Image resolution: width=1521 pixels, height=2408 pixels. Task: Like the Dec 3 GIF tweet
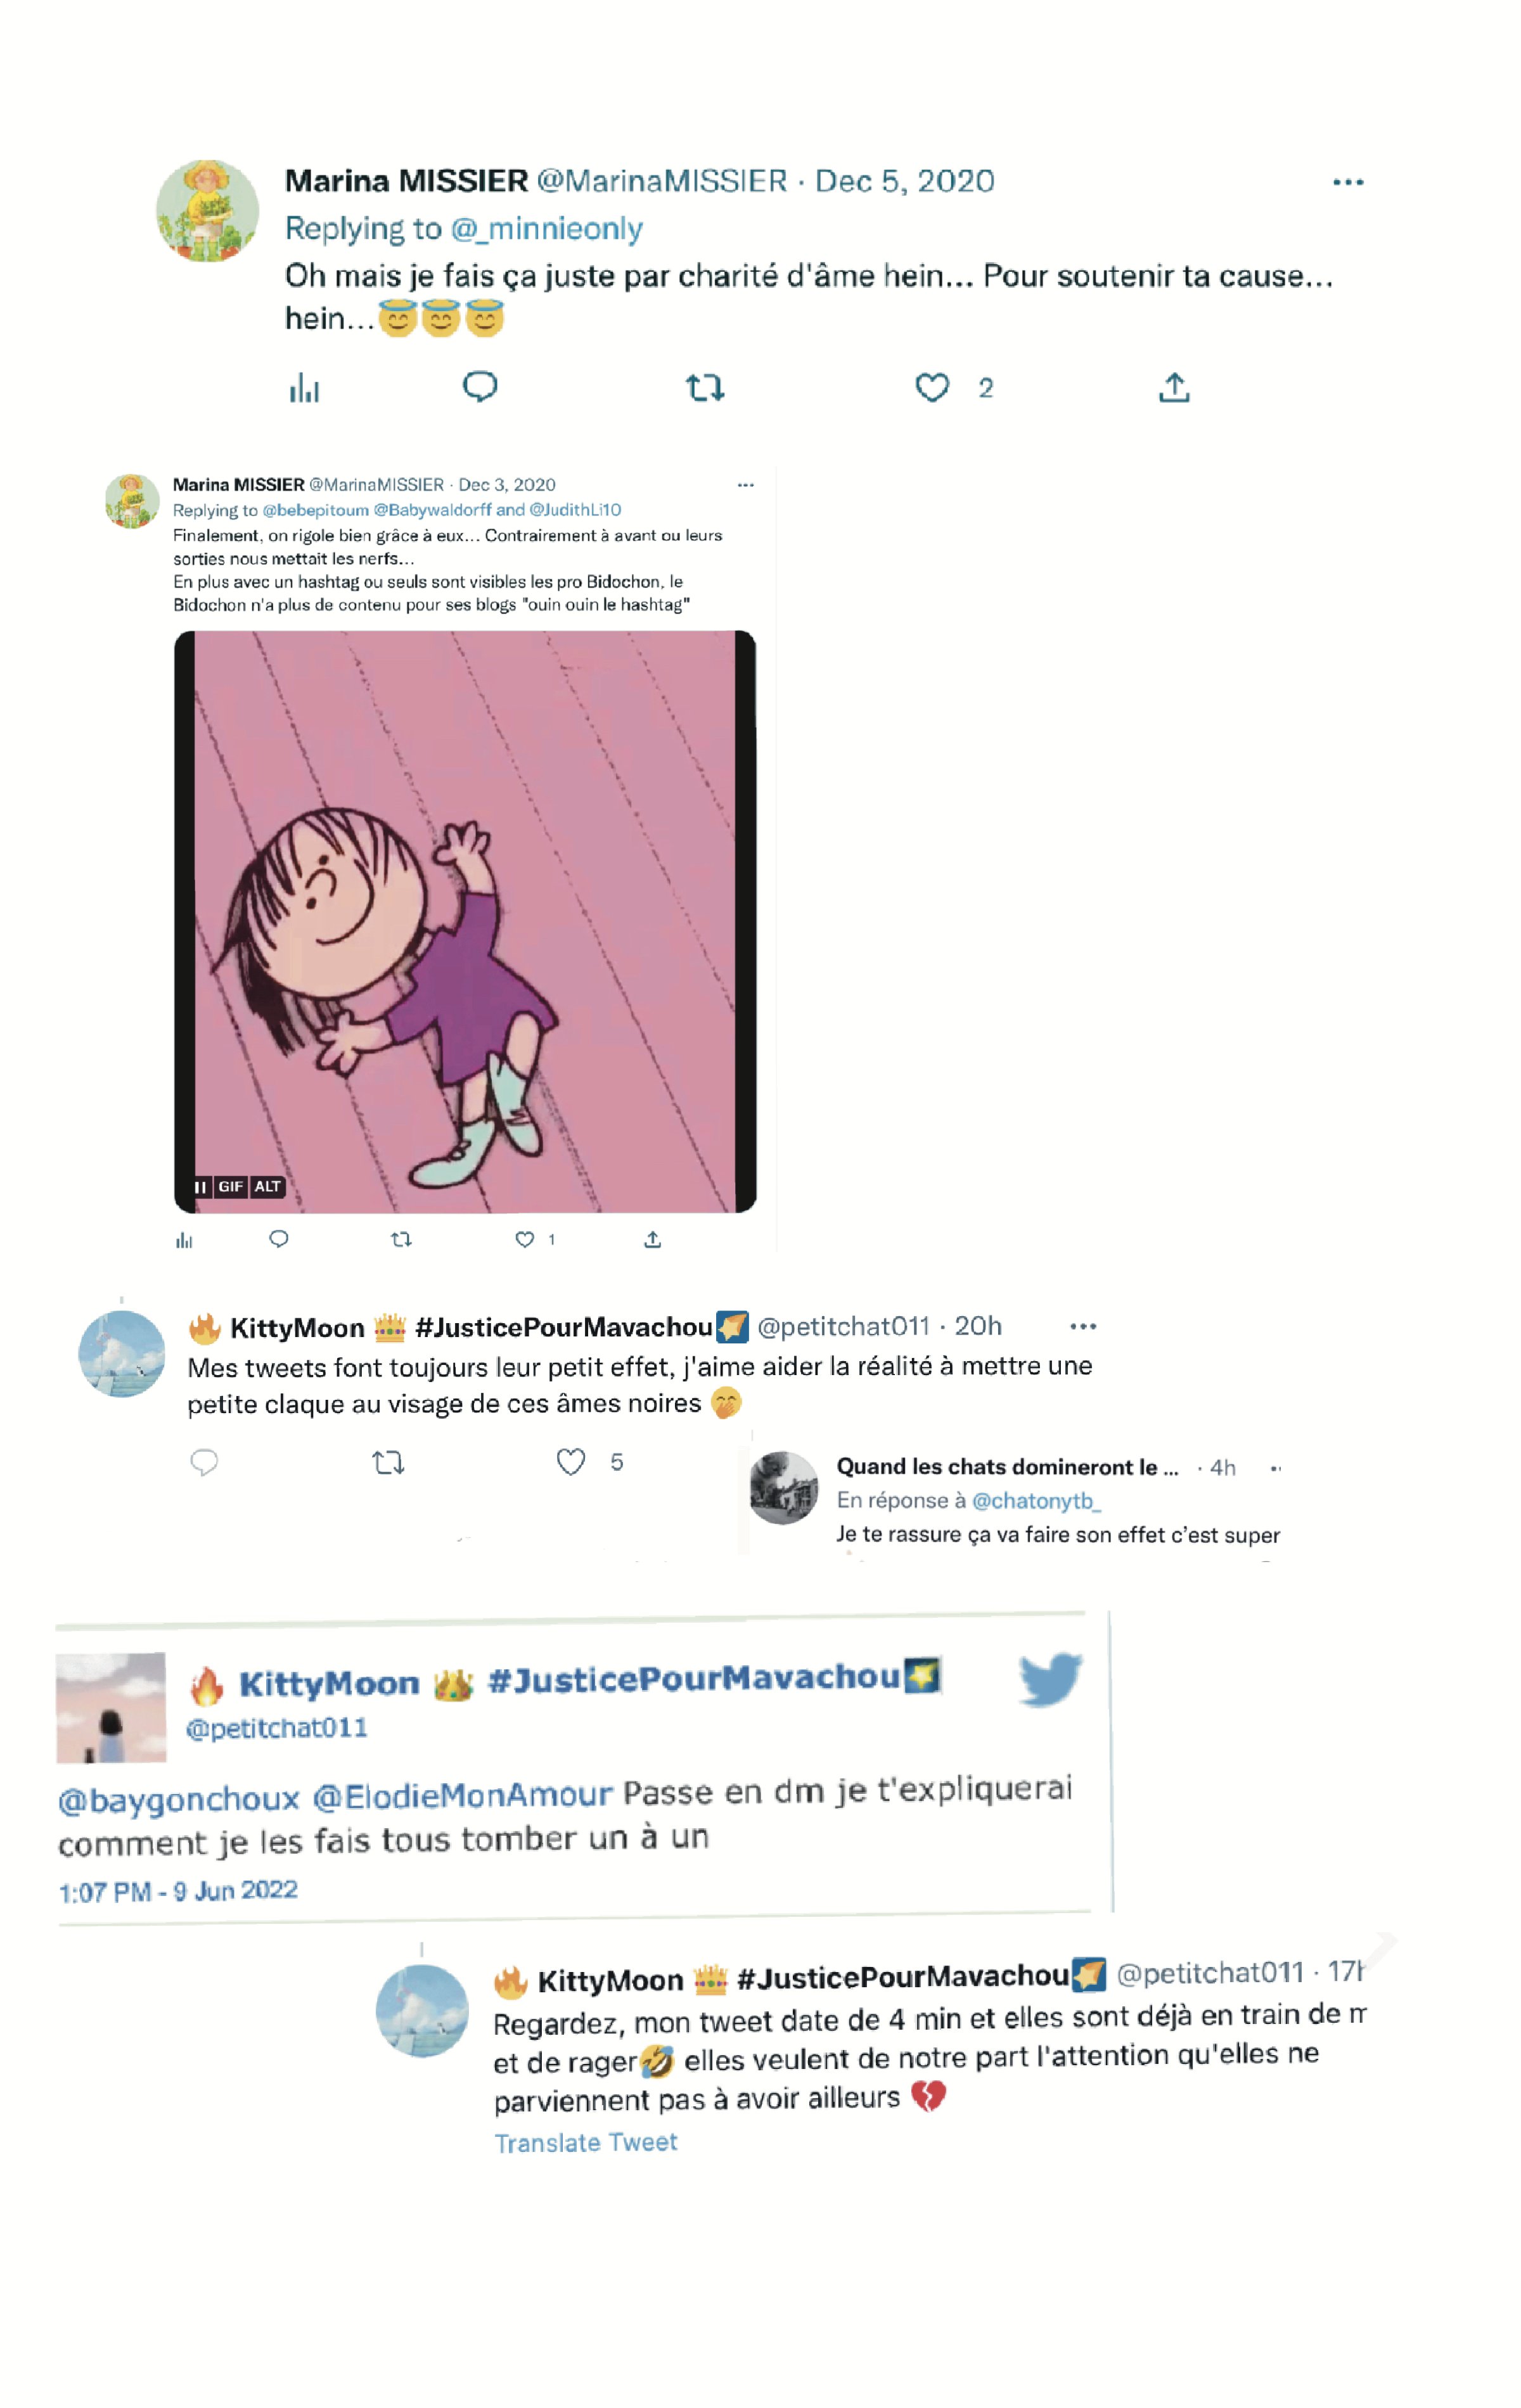coord(524,1240)
